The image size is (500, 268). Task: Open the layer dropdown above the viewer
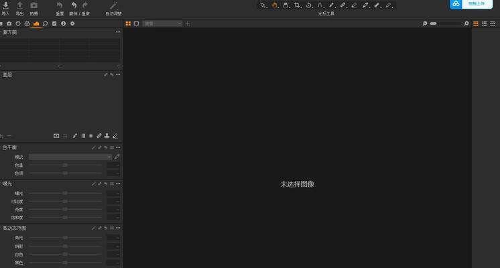point(163,23)
